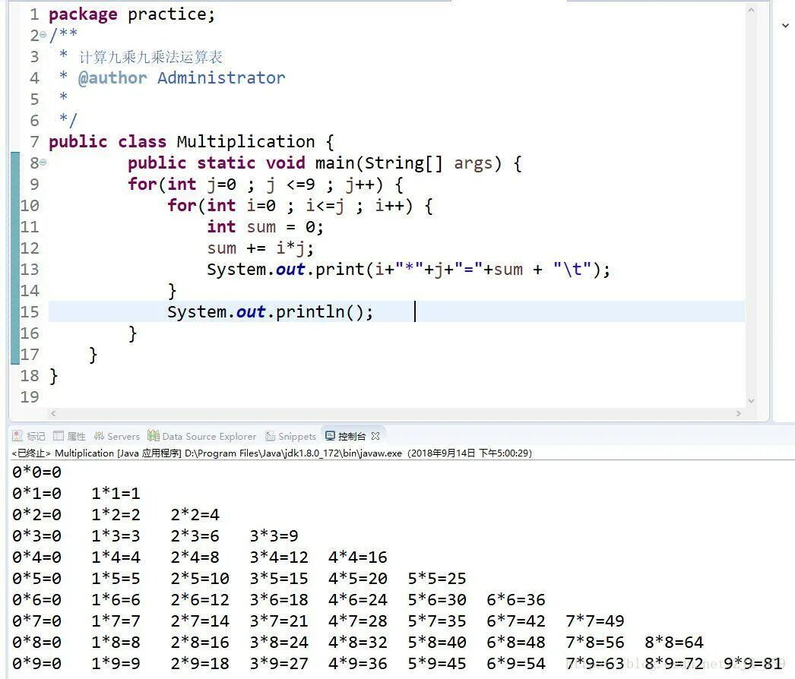The image size is (795, 679).
Task: Click the class name 'Multiplication' in line 7
Action: coord(245,142)
